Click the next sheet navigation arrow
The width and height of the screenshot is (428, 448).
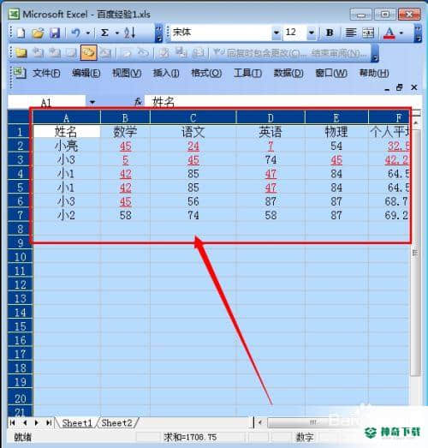click(36, 422)
